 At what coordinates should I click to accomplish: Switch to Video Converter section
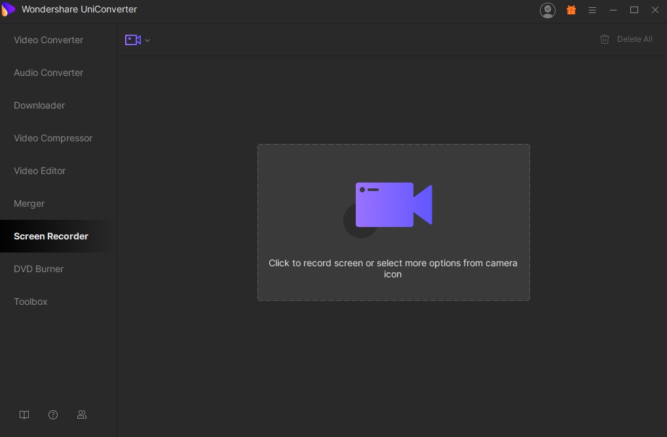coord(48,40)
